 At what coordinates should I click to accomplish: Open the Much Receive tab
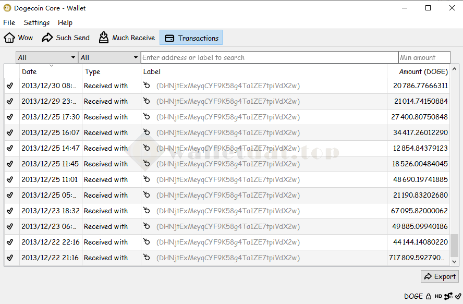click(127, 38)
